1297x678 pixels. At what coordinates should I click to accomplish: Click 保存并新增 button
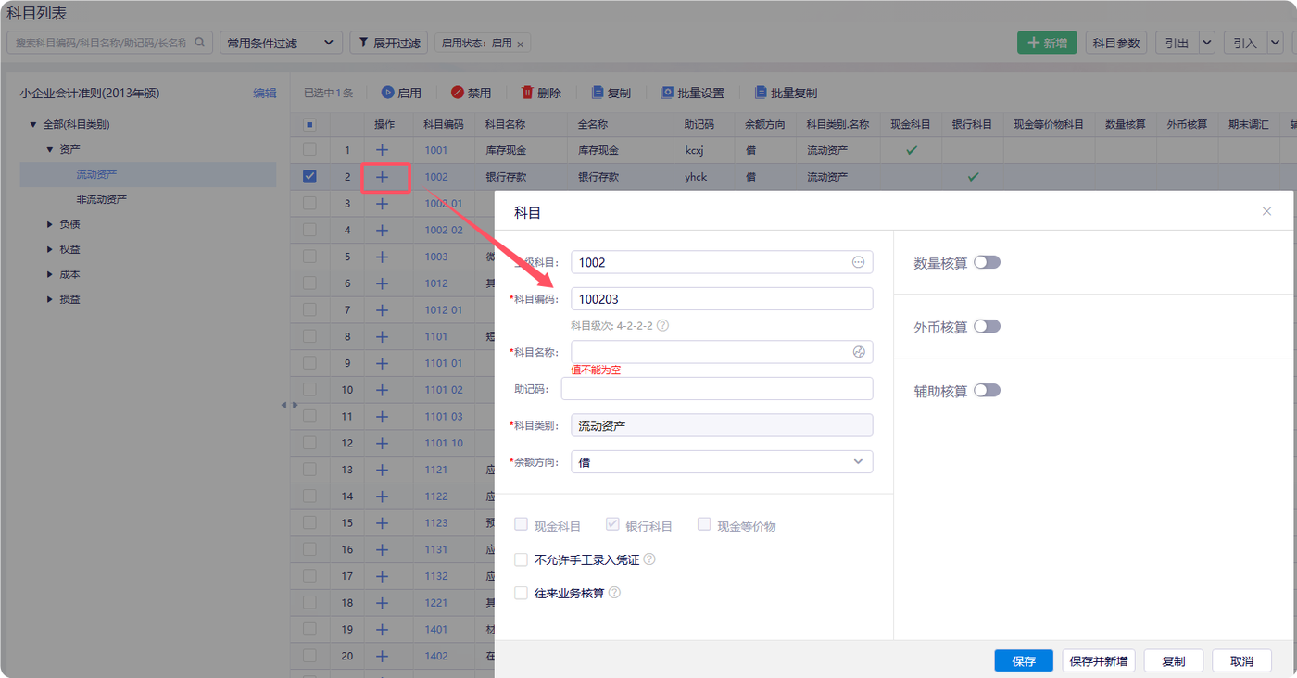click(x=1099, y=660)
